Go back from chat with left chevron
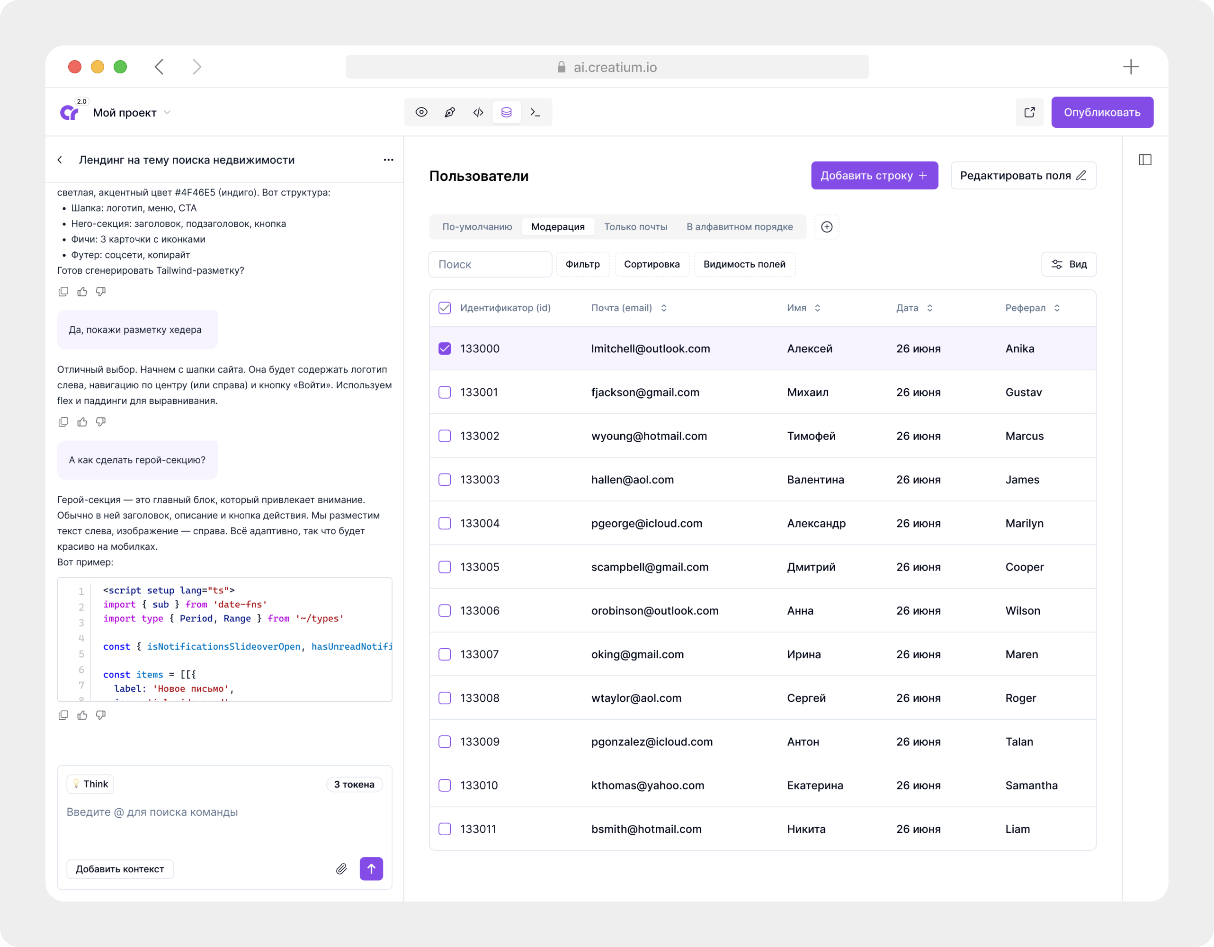 pyautogui.click(x=60, y=160)
